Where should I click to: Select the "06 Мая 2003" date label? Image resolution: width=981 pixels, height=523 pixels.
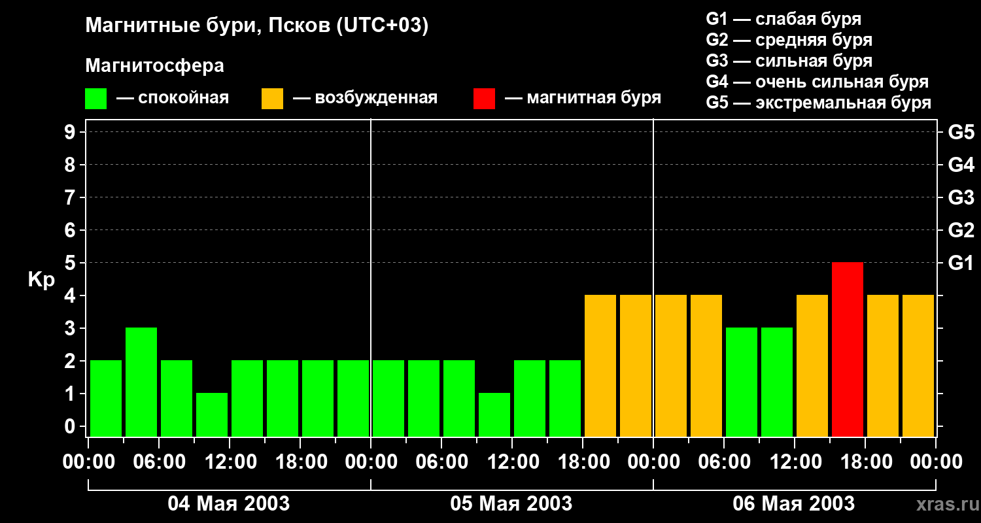click(x=794, y=503)
